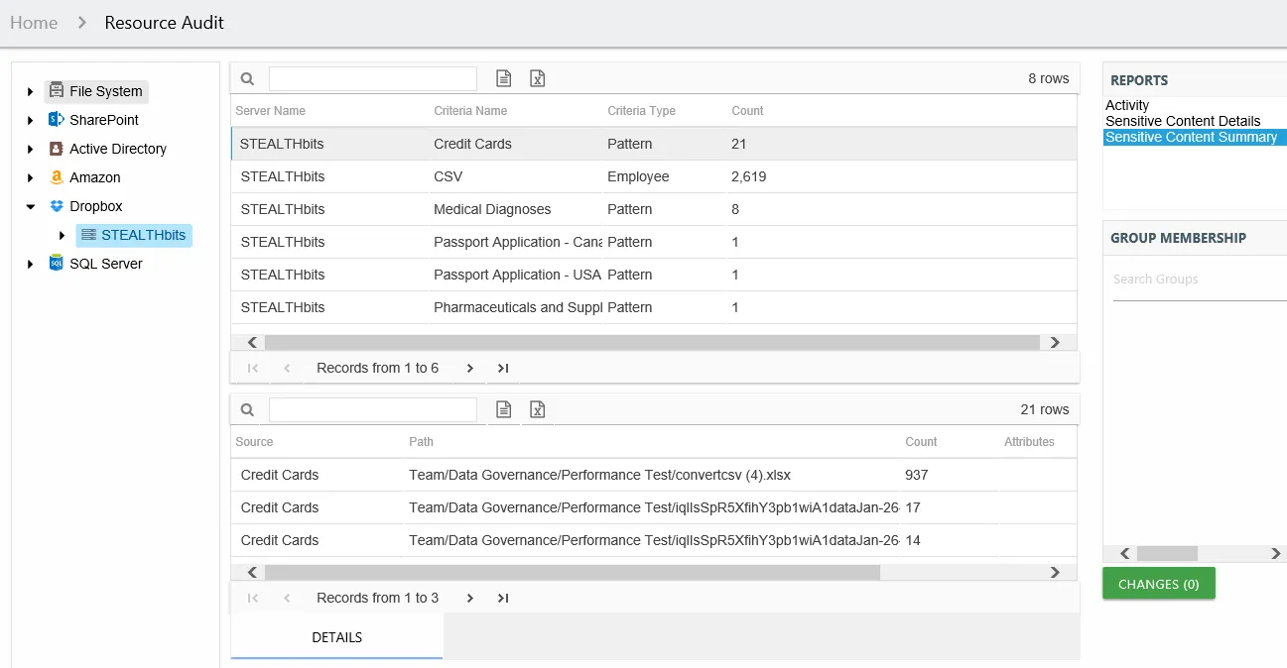
Task: Focus the upper grid search field
Action: click(x=373, y=79)
